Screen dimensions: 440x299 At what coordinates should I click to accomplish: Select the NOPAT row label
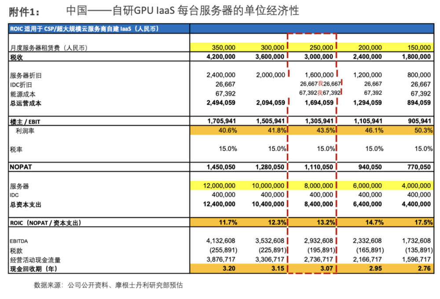tap(21, 167)
